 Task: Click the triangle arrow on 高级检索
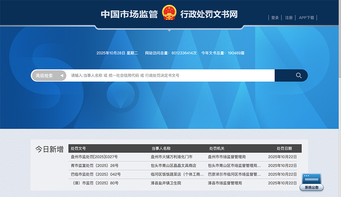(x=62, y=76)
